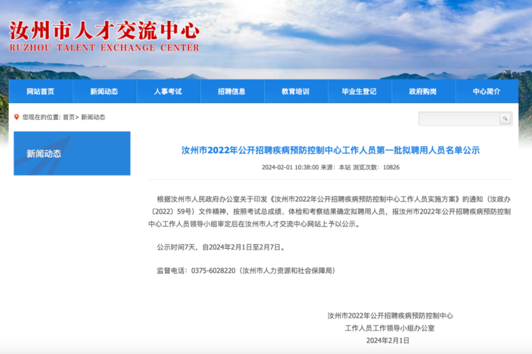The width and height of the screenshot is (532, 354).
Task: Click the 首页 breadcrumb link
Action: [x=69, y=117]
